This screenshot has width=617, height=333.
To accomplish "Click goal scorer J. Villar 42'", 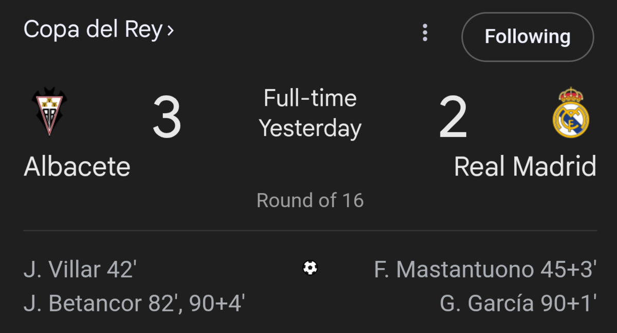I will (80, 269).
